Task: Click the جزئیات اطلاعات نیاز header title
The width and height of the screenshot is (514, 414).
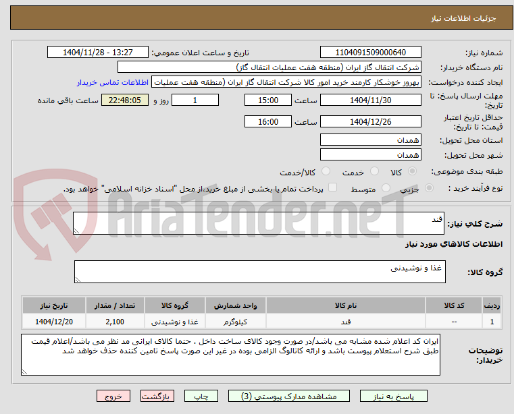Action: [x=463, y=18]
